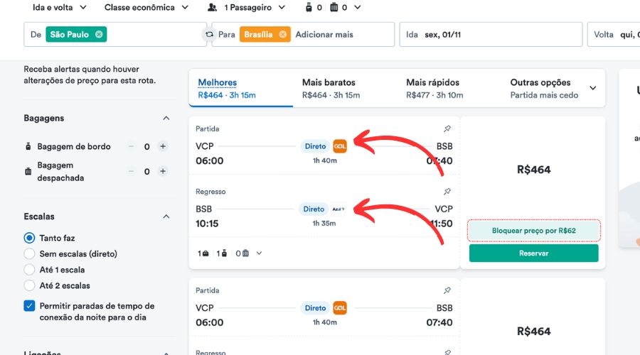
Task: Click the GOL airline logo in first result
Action: [x=340, y=146]
